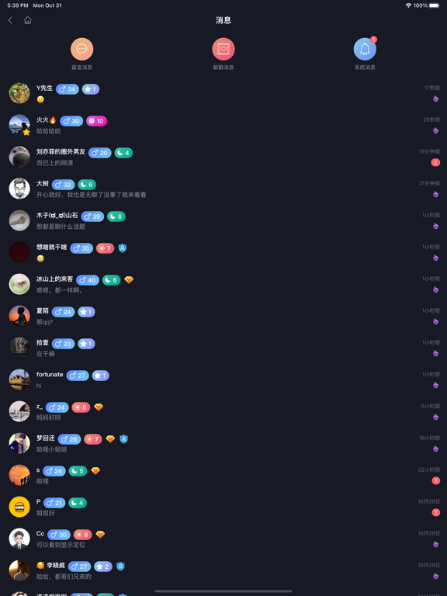
Task: Tap the red unread badge on s row
Action: click(x=435, y=481)
